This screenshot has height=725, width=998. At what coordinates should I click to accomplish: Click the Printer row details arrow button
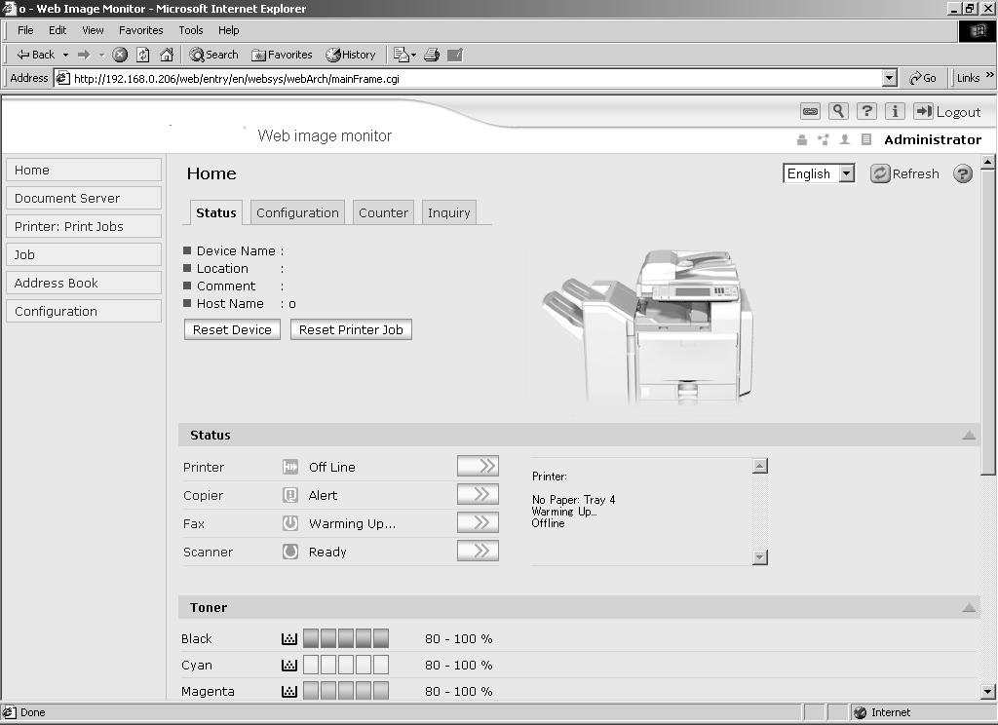coord(478,466)
